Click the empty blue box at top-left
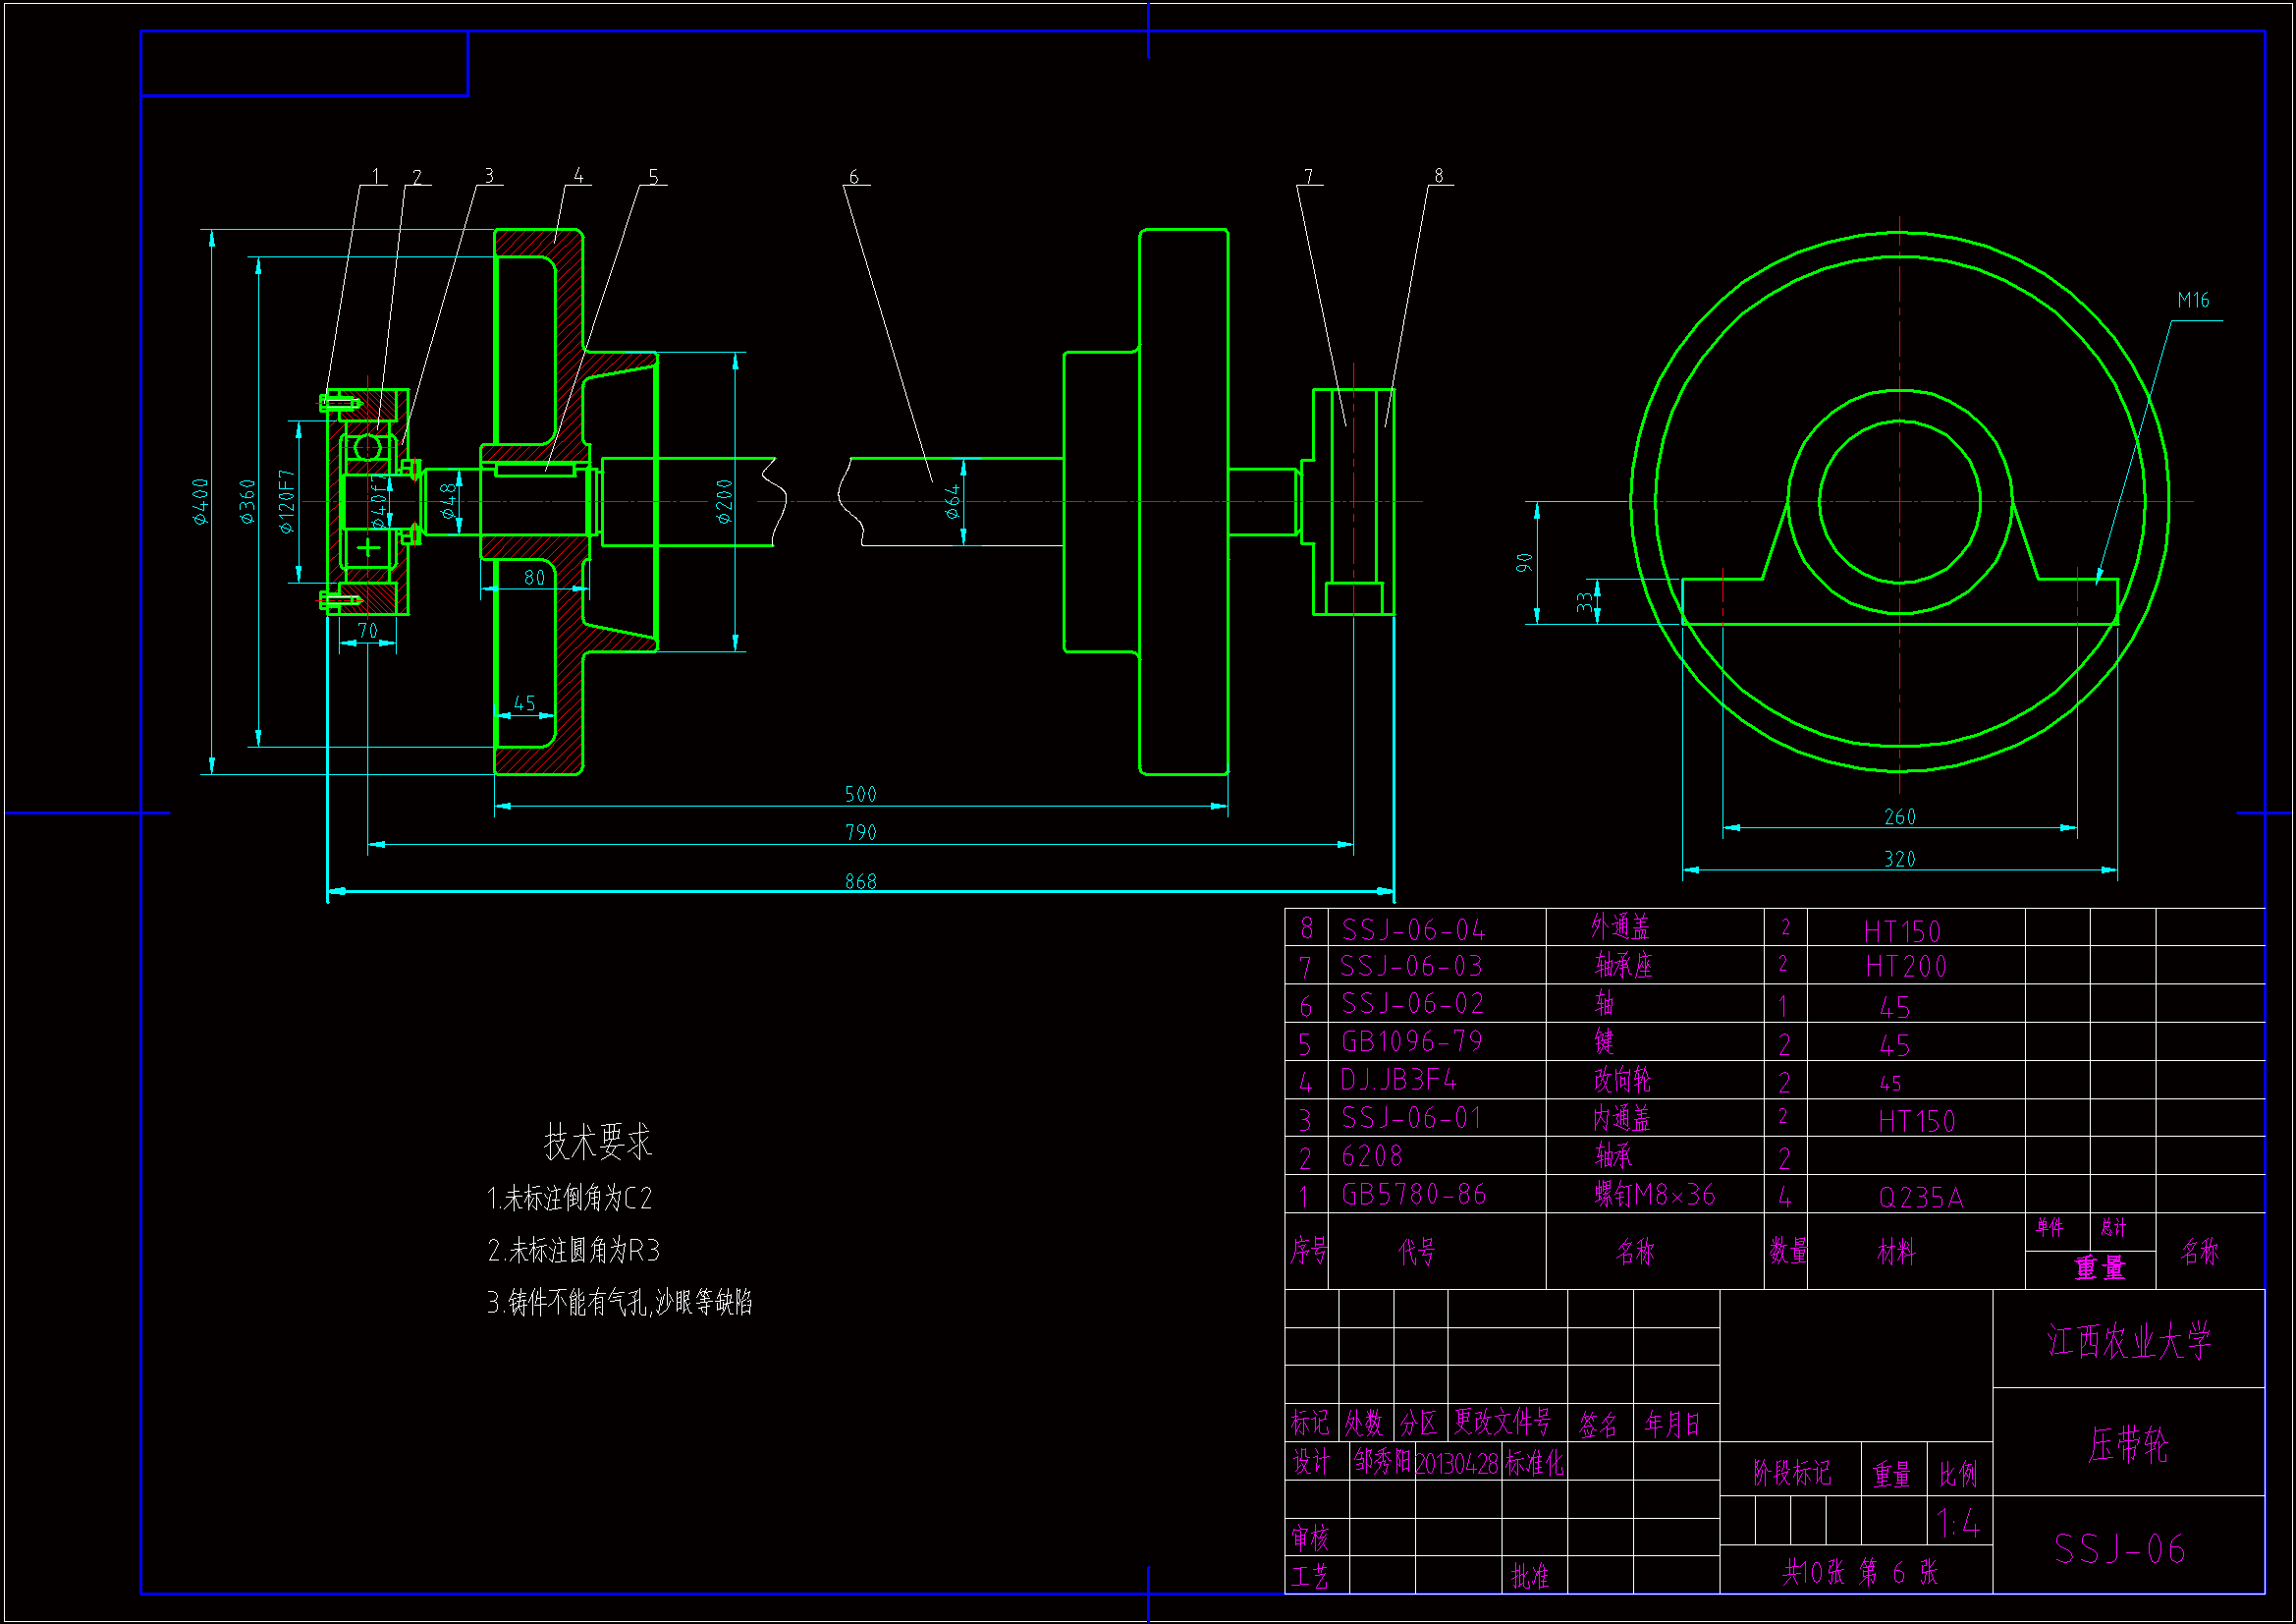This screenshot has height=1624, width=2296. [x=304, y=63]
